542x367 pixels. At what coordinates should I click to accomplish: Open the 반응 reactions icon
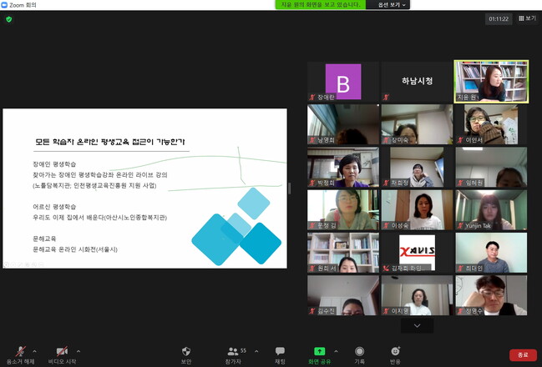coord(395,354)
